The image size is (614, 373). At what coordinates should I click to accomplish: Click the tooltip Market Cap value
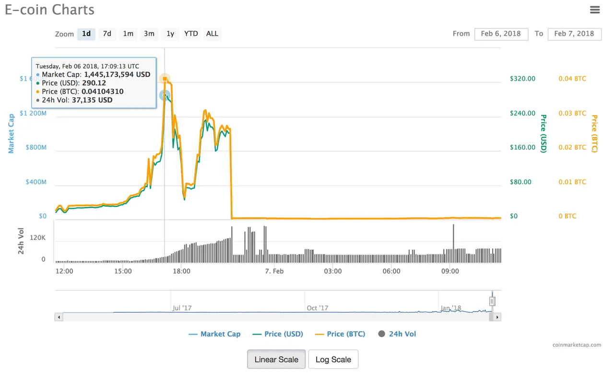click(x=117, y=75)
